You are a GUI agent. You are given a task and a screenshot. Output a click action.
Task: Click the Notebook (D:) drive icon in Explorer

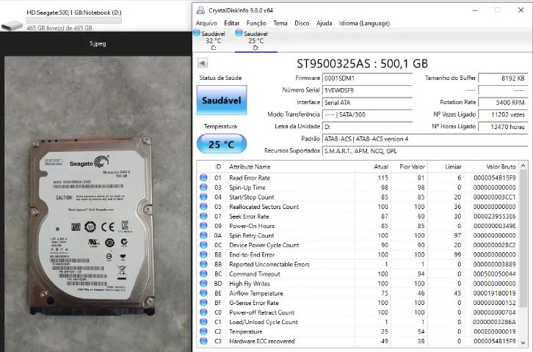(12, 26)
